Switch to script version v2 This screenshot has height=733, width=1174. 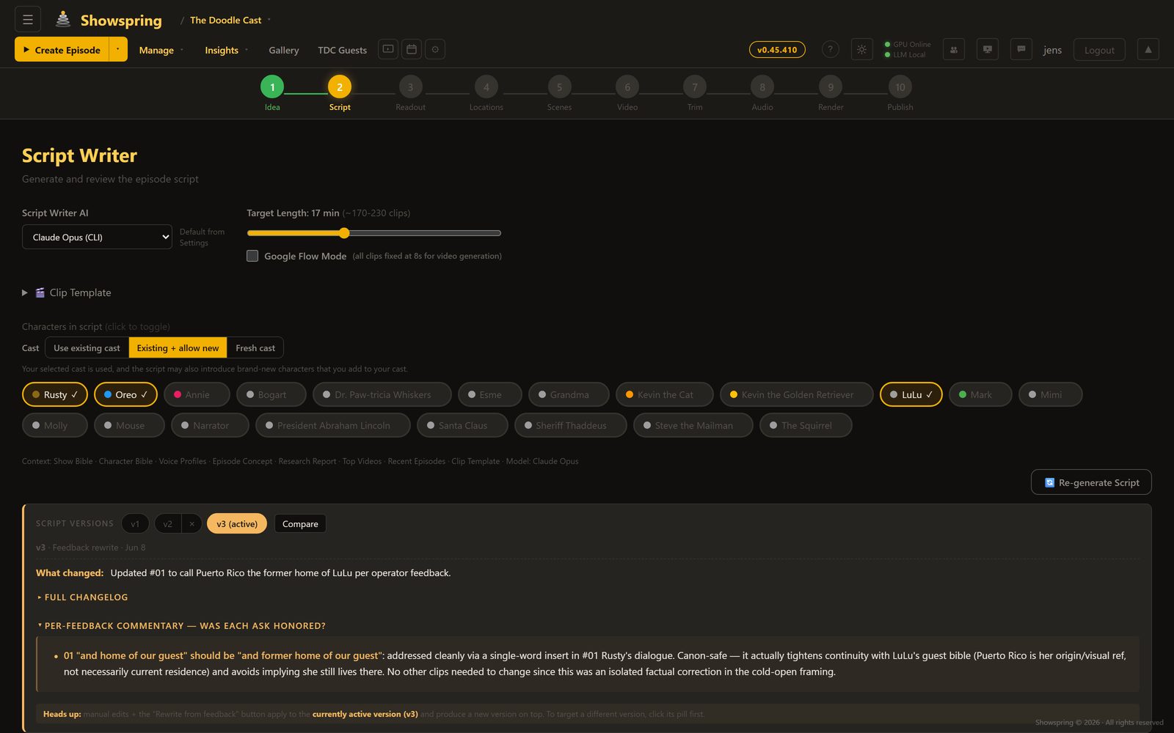[168, 523]
